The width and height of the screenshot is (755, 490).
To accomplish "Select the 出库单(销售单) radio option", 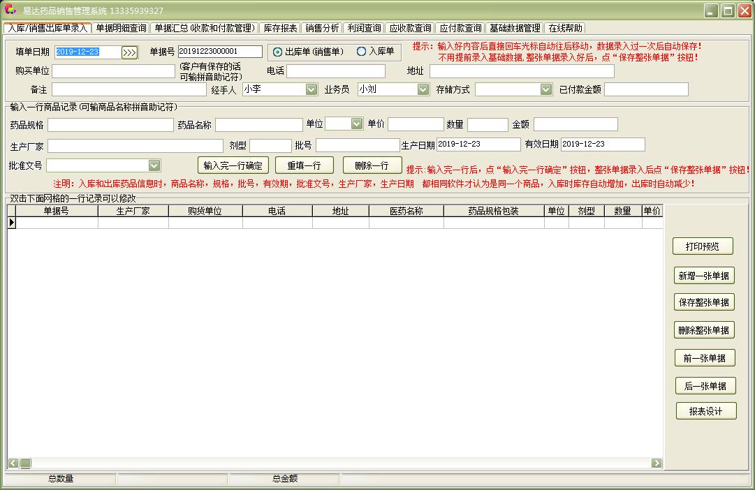I will pos(278,52).
